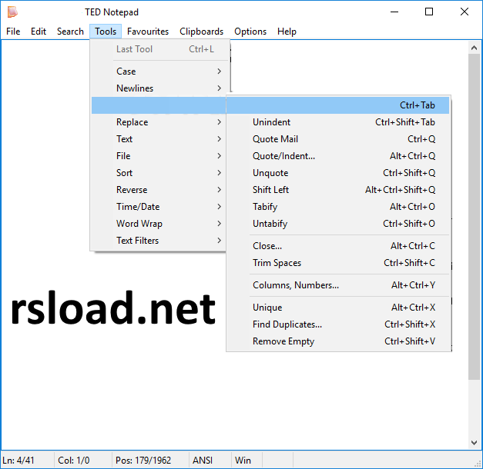The width and height of the screenshot is (483, 469).
Task: Click the scrollbar up arrow
Action: click(x=474, y=48)
